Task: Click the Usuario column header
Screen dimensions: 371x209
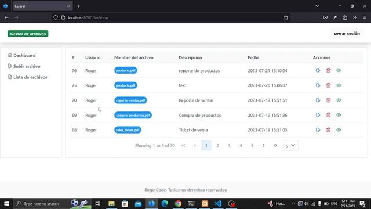Action: coord(93,57)
